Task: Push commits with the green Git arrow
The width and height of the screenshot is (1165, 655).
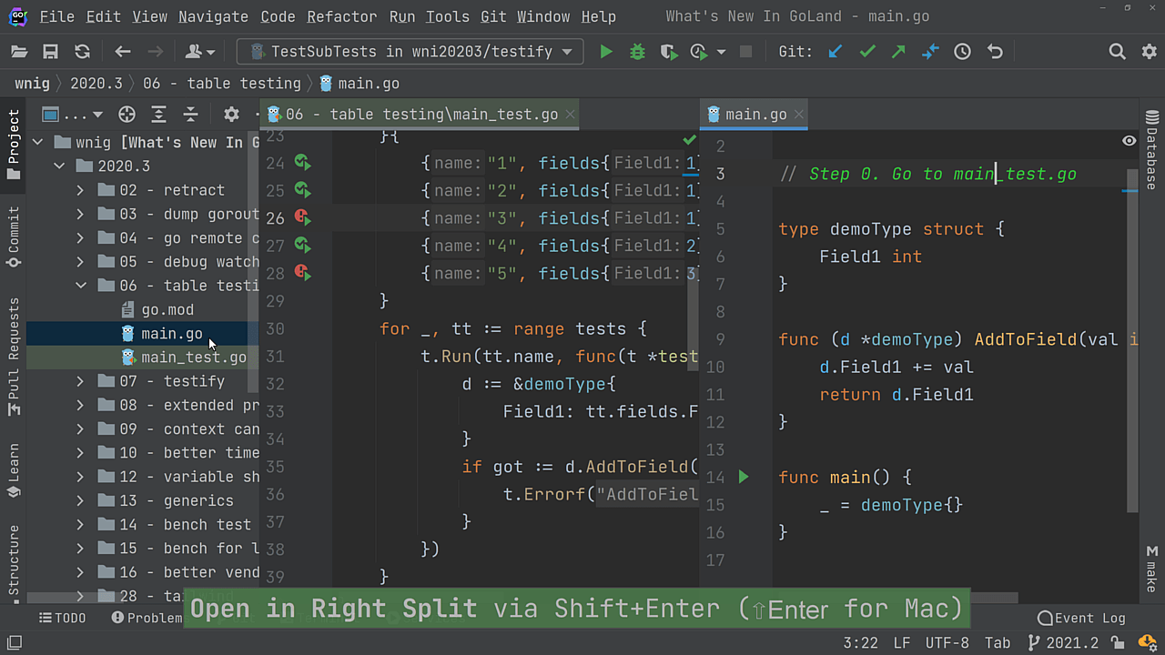Action: (898, 52)
